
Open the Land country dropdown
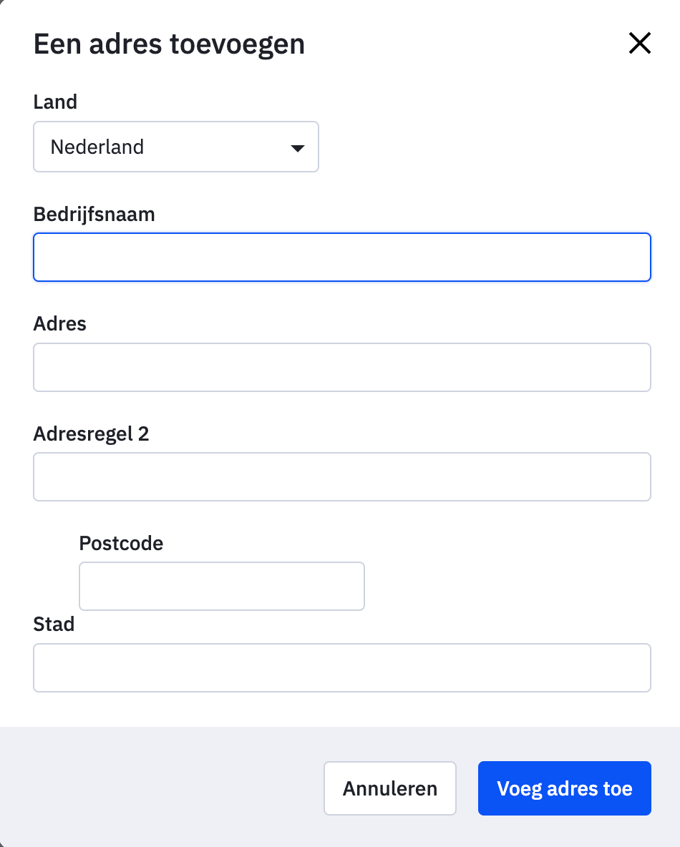coord(175,147)
